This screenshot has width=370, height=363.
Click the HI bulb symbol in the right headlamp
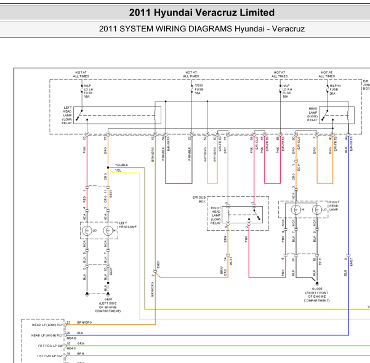coord(296,209)
